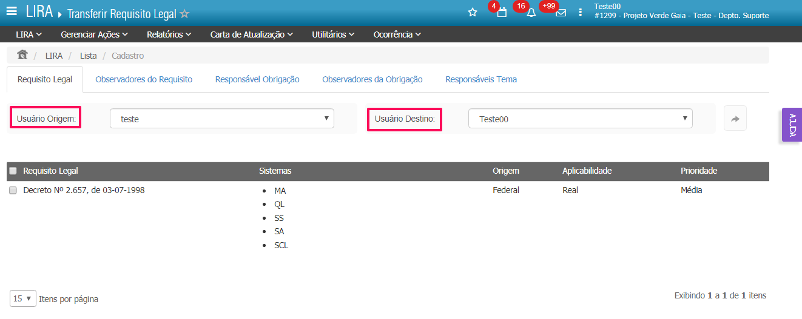Open the Usuário Origem dropdown

tap(221, 119)
